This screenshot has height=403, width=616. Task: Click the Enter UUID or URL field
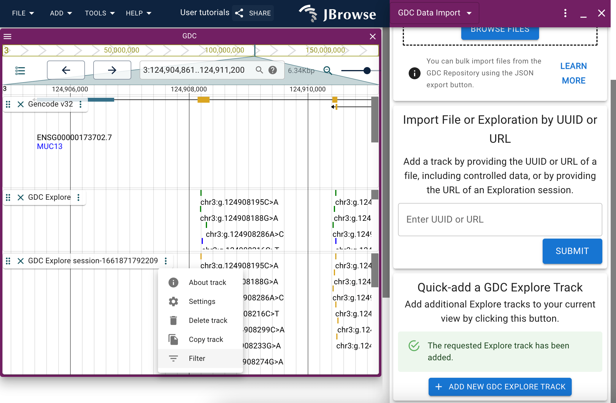click(500, 220)
